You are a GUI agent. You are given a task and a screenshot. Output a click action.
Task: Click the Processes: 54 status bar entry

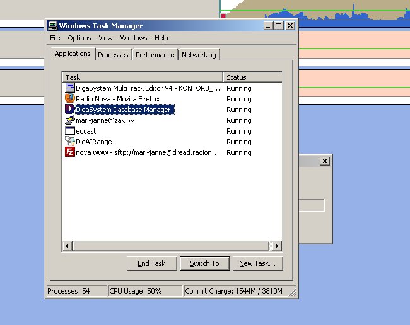76,291
